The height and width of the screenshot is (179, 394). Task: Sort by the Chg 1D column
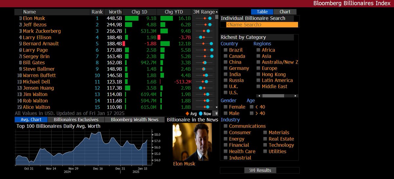(x=140, y=12)
